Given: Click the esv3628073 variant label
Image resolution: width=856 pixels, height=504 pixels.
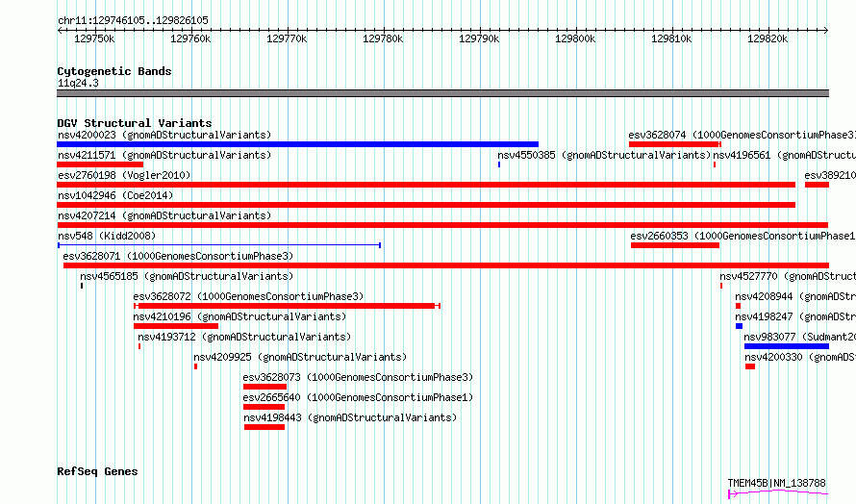Looking at the screenshot, I should [358, 377].
